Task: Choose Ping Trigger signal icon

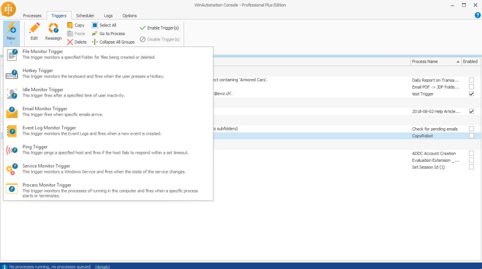Action: pyautogui.click(x=12, y=150)
